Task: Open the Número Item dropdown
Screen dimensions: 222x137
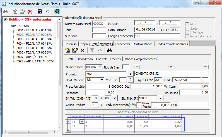Action: tap(100, 67)
